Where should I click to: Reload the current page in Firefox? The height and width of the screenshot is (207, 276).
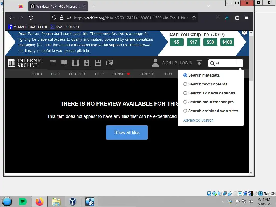[x=31, y=18]
